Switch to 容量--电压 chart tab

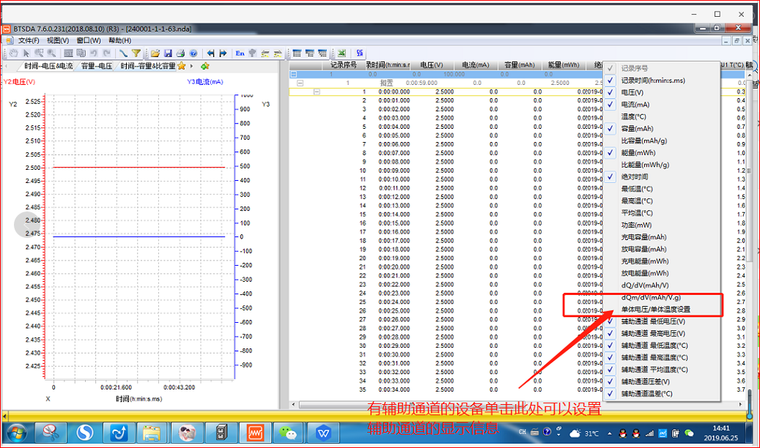(97, 66)
